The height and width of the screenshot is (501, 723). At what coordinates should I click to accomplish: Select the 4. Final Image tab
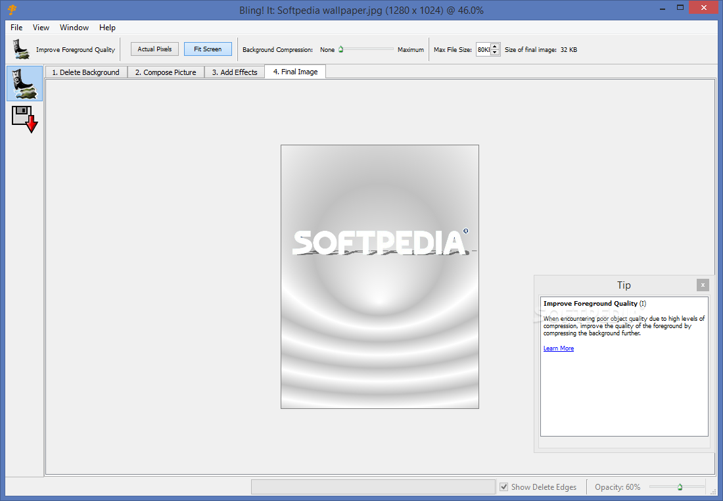pos(295,72)
